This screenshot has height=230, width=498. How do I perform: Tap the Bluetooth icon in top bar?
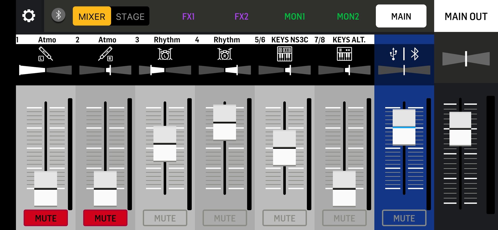(58, 15)
